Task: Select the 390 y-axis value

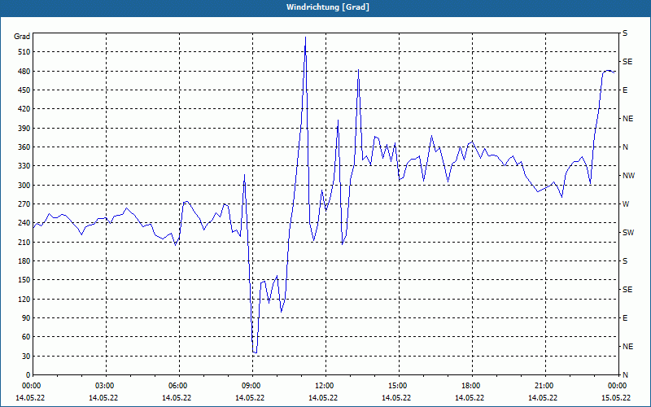Action: [24, 128]
